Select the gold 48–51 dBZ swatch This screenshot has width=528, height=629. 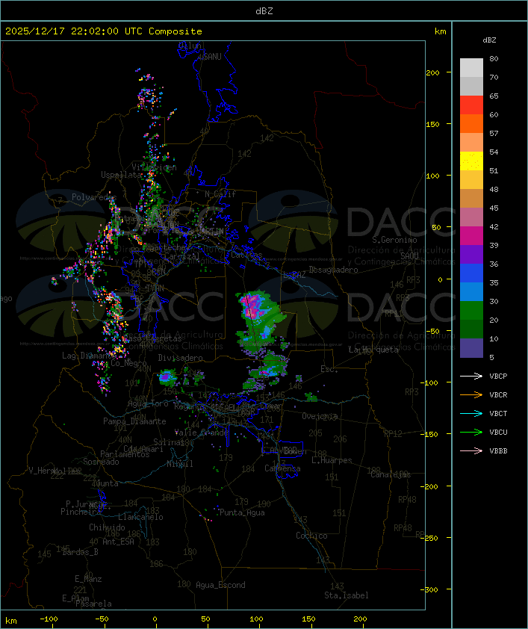[471, 180]
